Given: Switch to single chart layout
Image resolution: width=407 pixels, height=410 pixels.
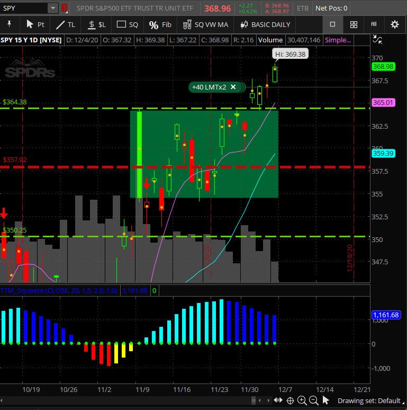Looking at the screenshot, I should point(332,24).
